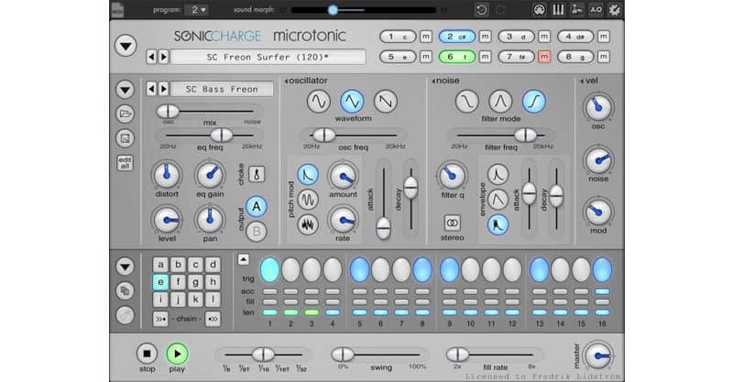This screenshot has width=733, height=382.
Task: Click the chain end icon
Action: click(213, 319)
